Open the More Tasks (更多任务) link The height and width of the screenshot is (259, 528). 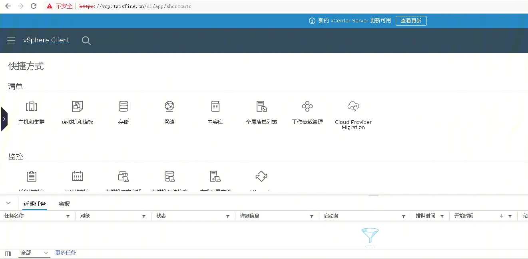pos(66,253)
